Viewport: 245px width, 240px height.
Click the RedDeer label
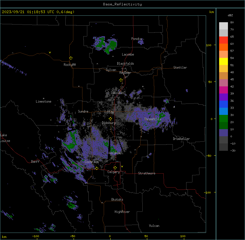click(125, 73)
